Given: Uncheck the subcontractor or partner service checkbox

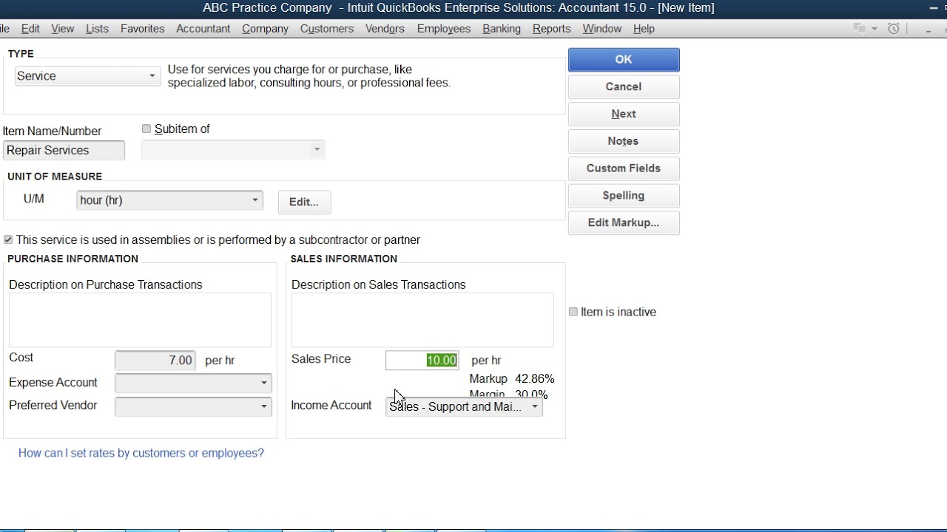Looking at the screenshot, I should [x=8, y=239].
